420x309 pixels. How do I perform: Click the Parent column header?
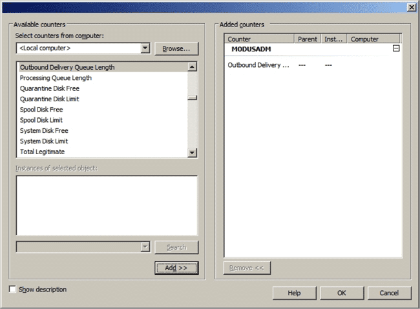click(x=308, y=39)
